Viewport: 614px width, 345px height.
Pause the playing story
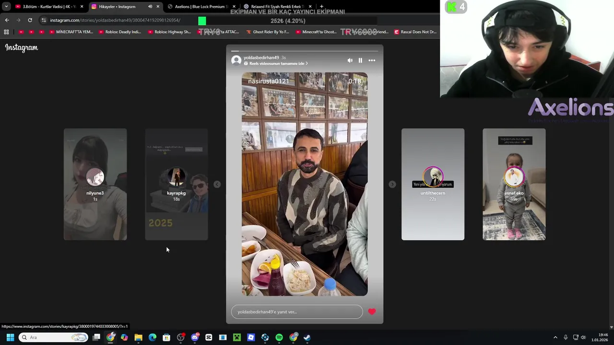360,60
